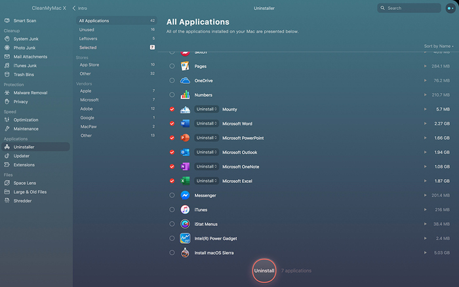
Task: Select the Leftovers category
Action: [x=88, y=39]
